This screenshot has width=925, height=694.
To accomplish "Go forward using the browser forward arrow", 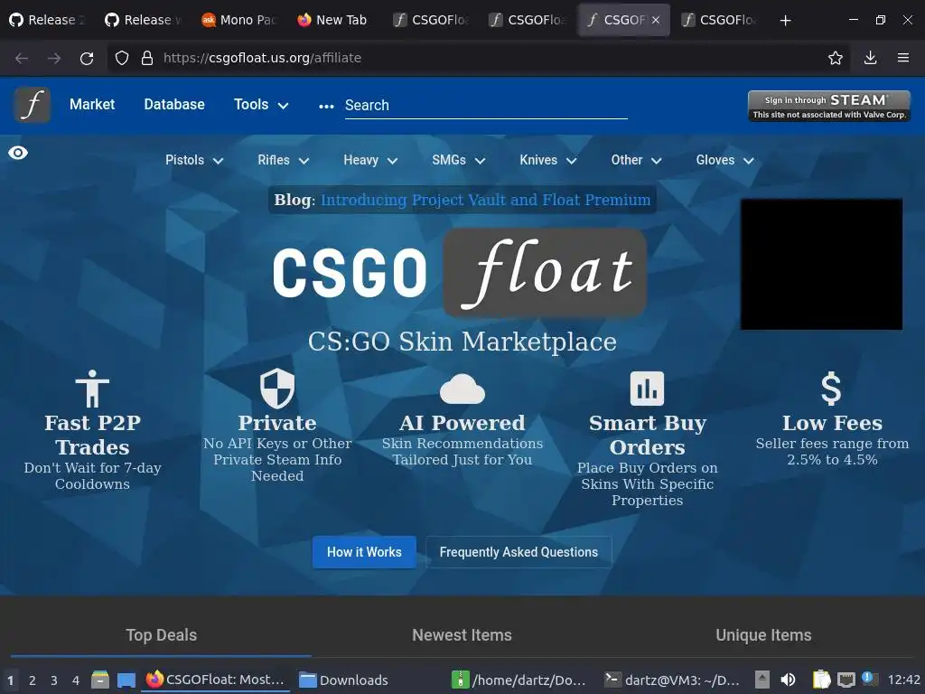I will 54,58.
